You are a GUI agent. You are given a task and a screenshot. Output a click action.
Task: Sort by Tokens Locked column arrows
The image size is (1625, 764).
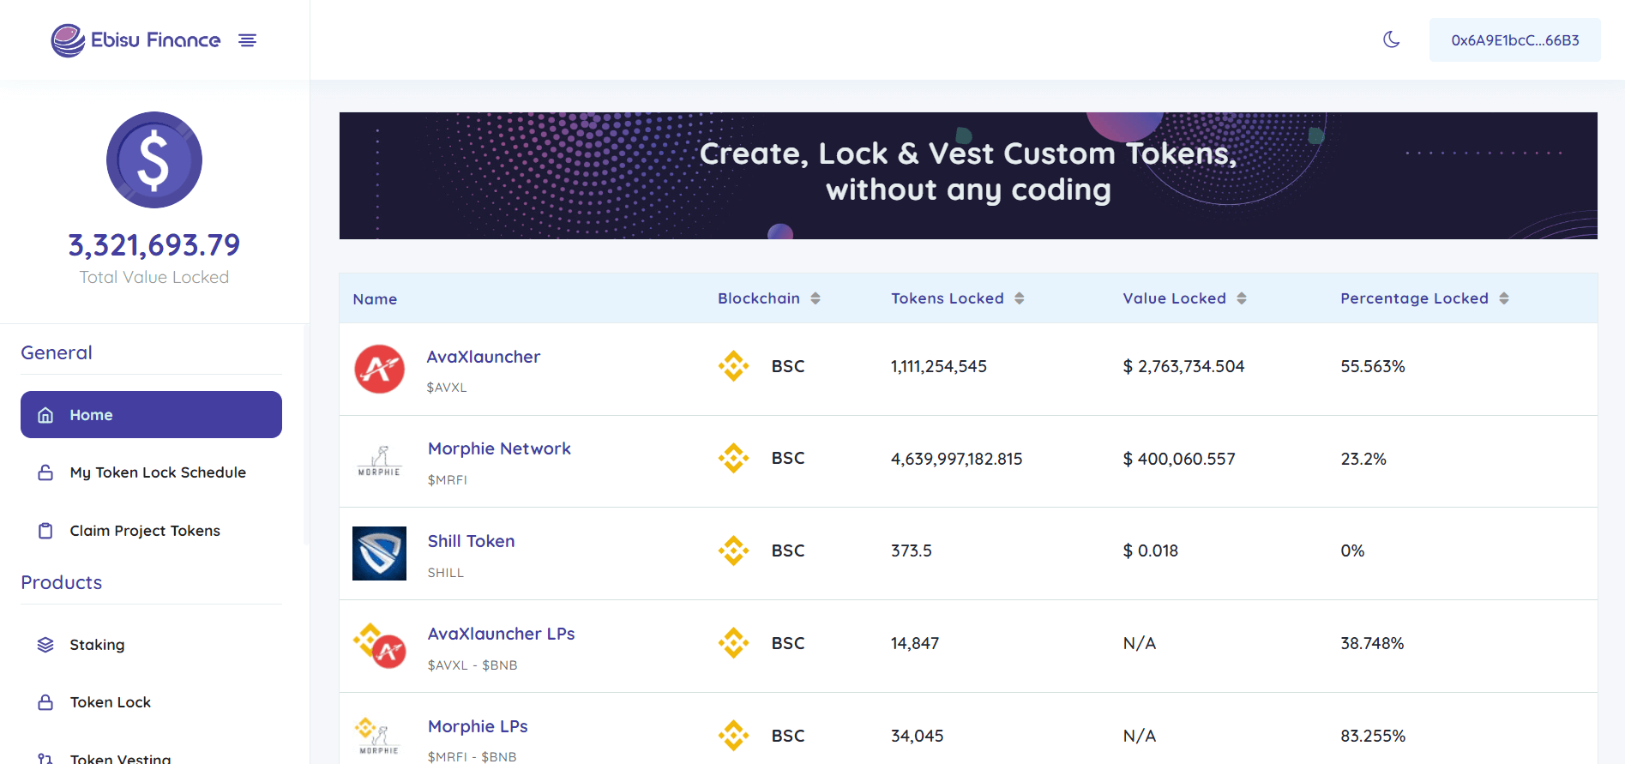click(1019, 298)
